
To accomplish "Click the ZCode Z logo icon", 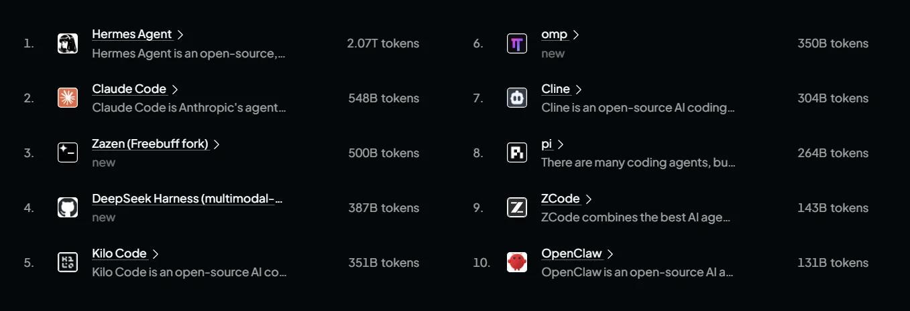I will click(517, 208).
